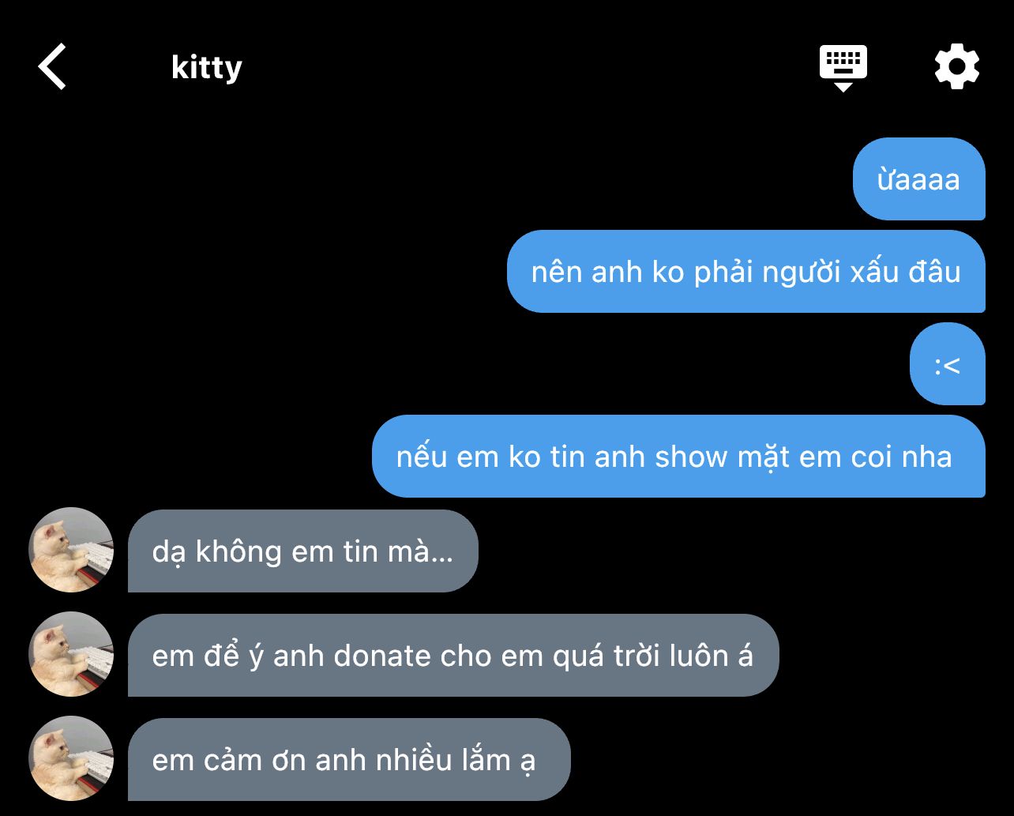Tap the contact name "kitty" in header

pyautogui.click(x=206, y=68)
